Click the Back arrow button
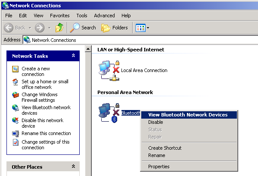258x176 pixels. tap(8, 28)
